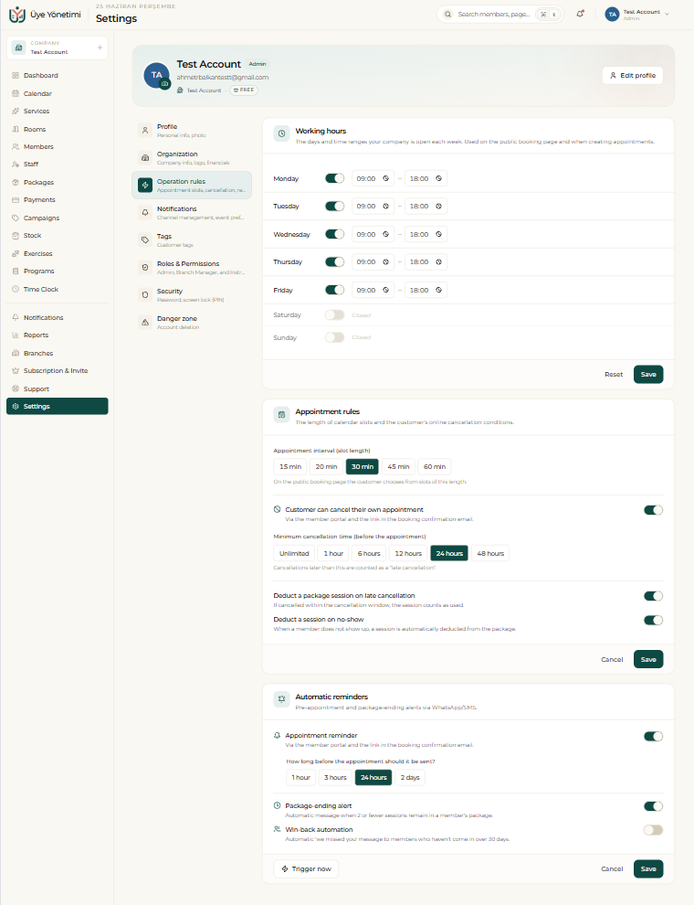The height and width of the screenshot is (905, 694).
Task: Open the Test Account user dropdown
Action: (x=637, y=15)
